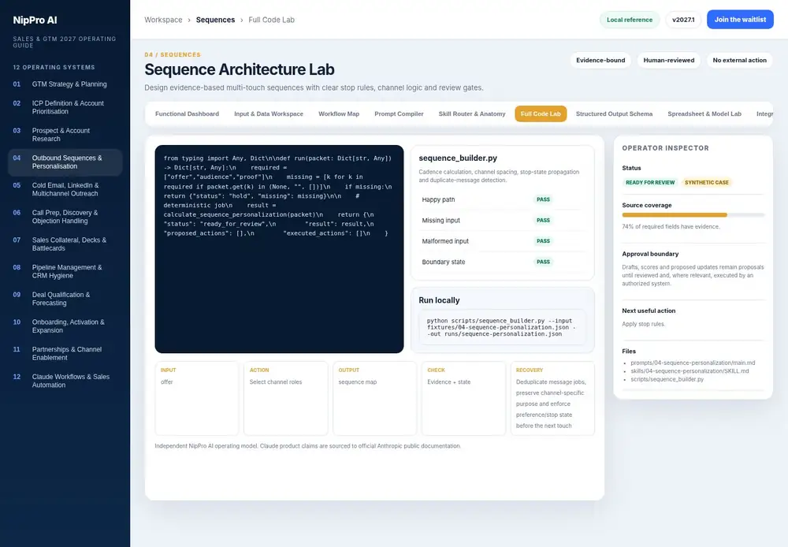Click the RECOVERY card
Image resolution: width=788 pixels, height=547 pixels.
click(x=553, y=398)
